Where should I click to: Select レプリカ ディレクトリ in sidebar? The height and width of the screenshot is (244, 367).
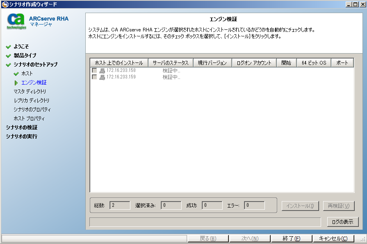32,101
